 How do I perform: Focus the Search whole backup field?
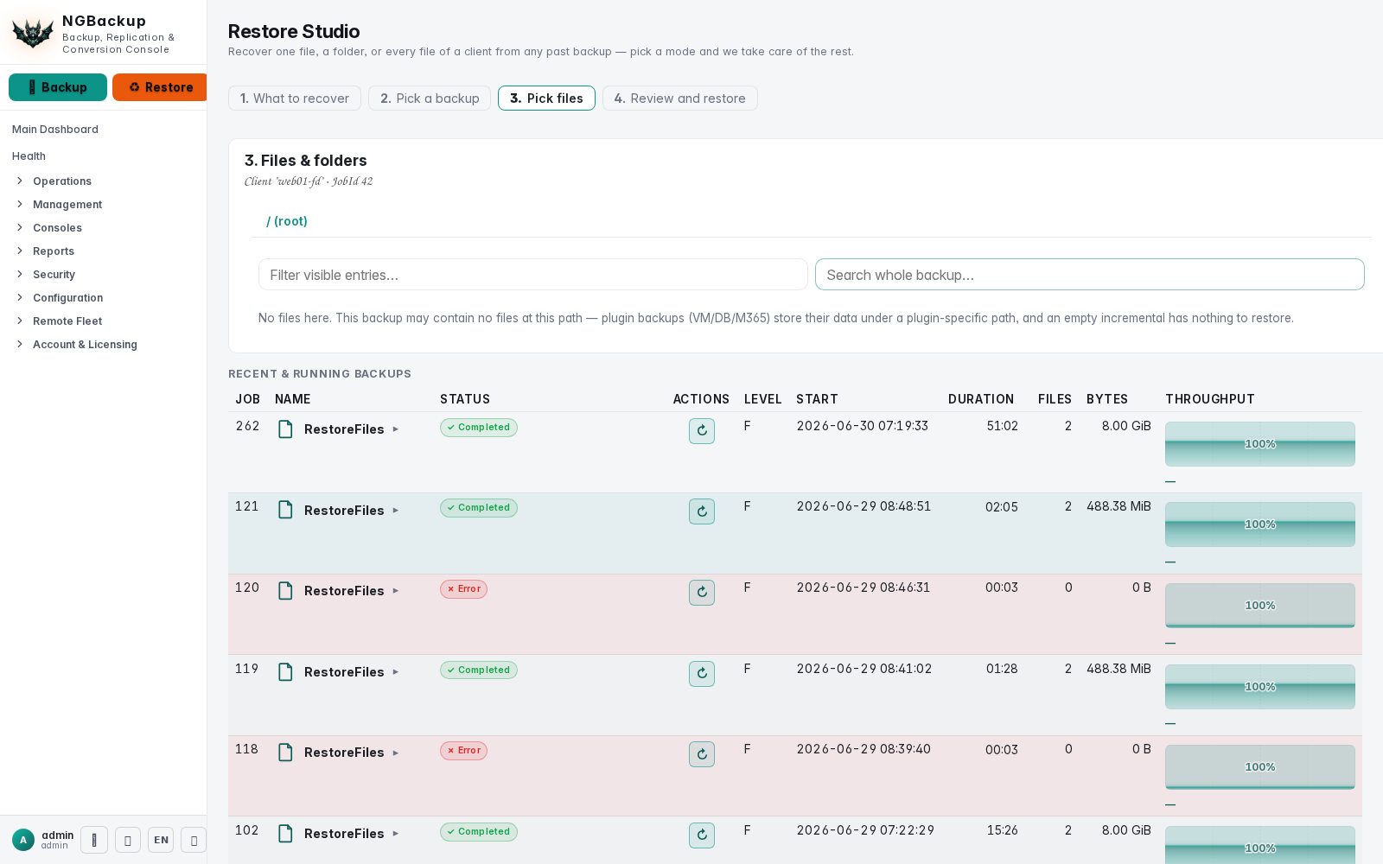(1090, 275)
